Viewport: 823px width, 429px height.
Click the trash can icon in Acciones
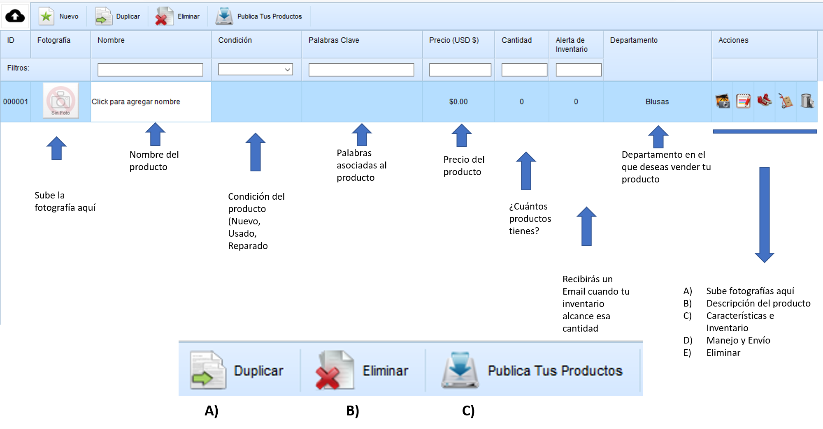807,101
